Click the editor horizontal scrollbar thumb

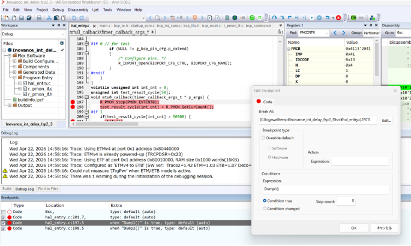107,124
